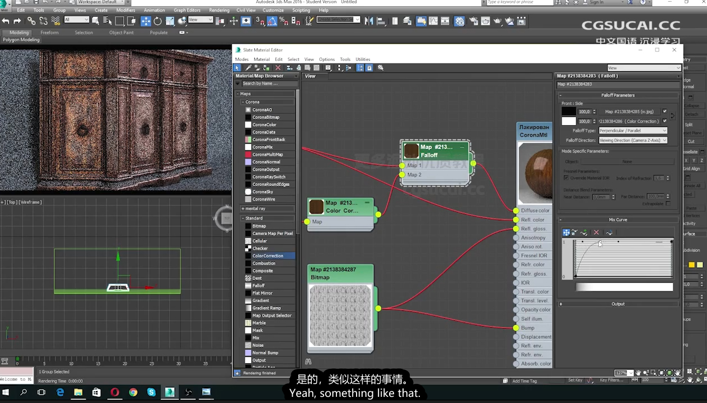
Task: Open the Falloff Direction dropdown
Action: [x=633, y=140]
